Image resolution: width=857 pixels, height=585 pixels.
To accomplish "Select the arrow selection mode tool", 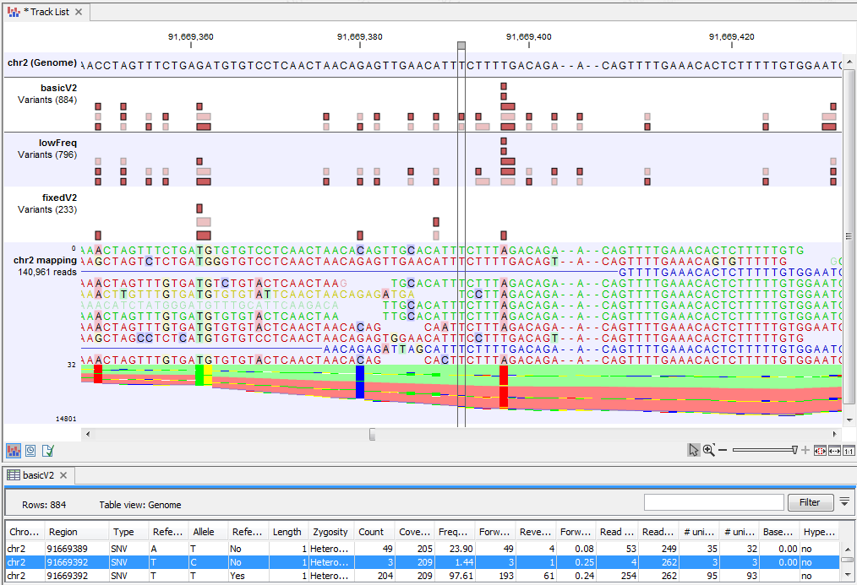I will tap(694, 450).
